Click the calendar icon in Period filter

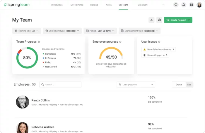pyautogui.click(x=87, y=31)
